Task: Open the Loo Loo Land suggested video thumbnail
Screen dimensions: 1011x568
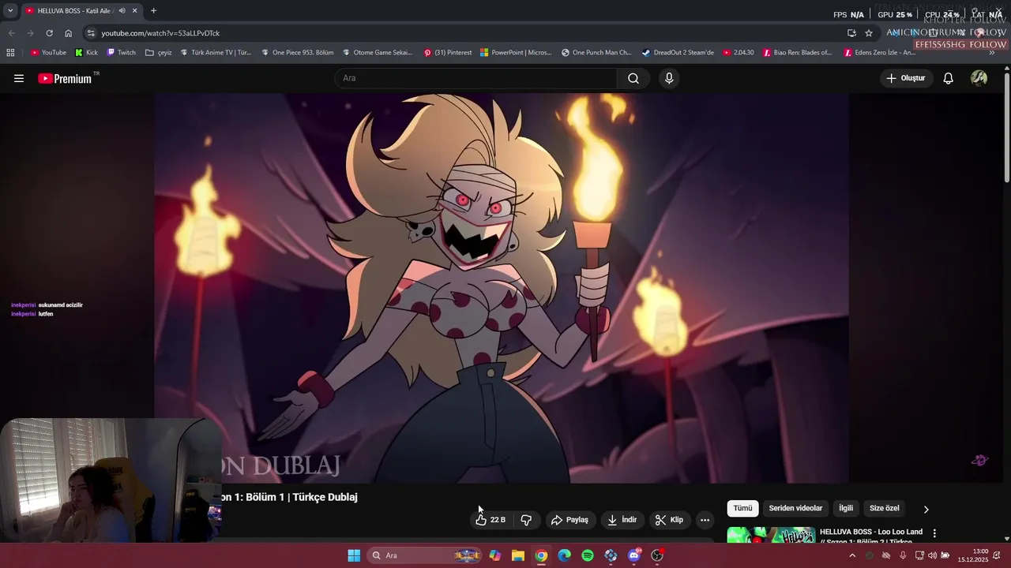Action: (x=771, y=535)
